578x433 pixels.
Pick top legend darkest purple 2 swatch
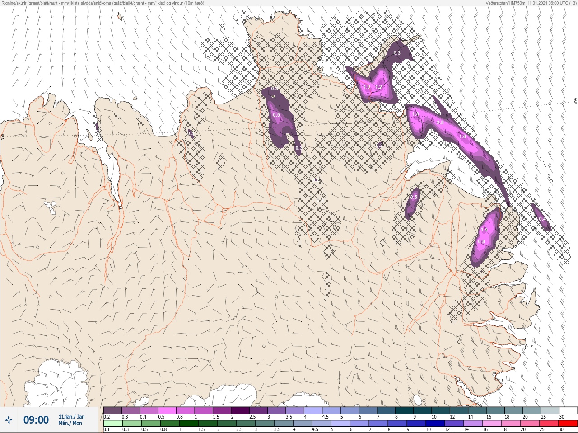(x=240, y=410)
